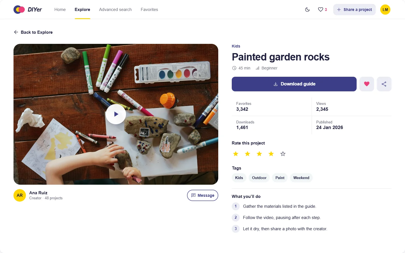405x253 pixels.
Task: Open favorites via the heart counter icon
Action: (x=322, y=10)
